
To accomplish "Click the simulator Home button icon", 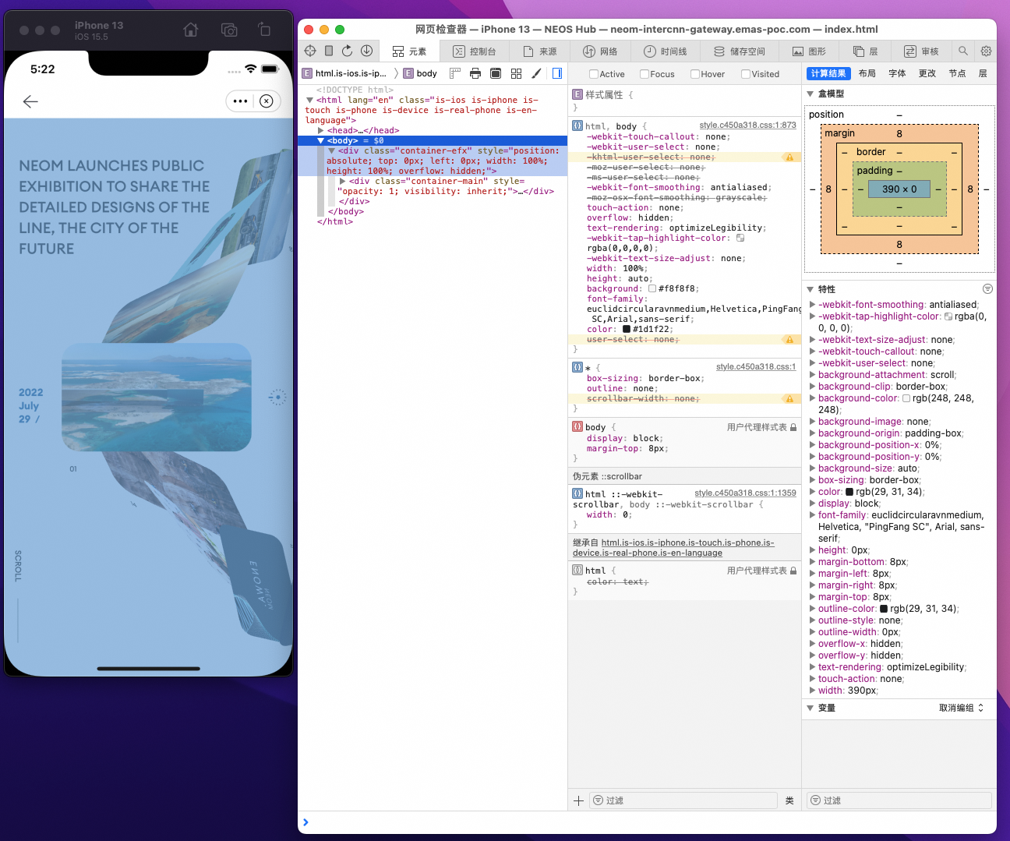I will click(x=191, y=30).
